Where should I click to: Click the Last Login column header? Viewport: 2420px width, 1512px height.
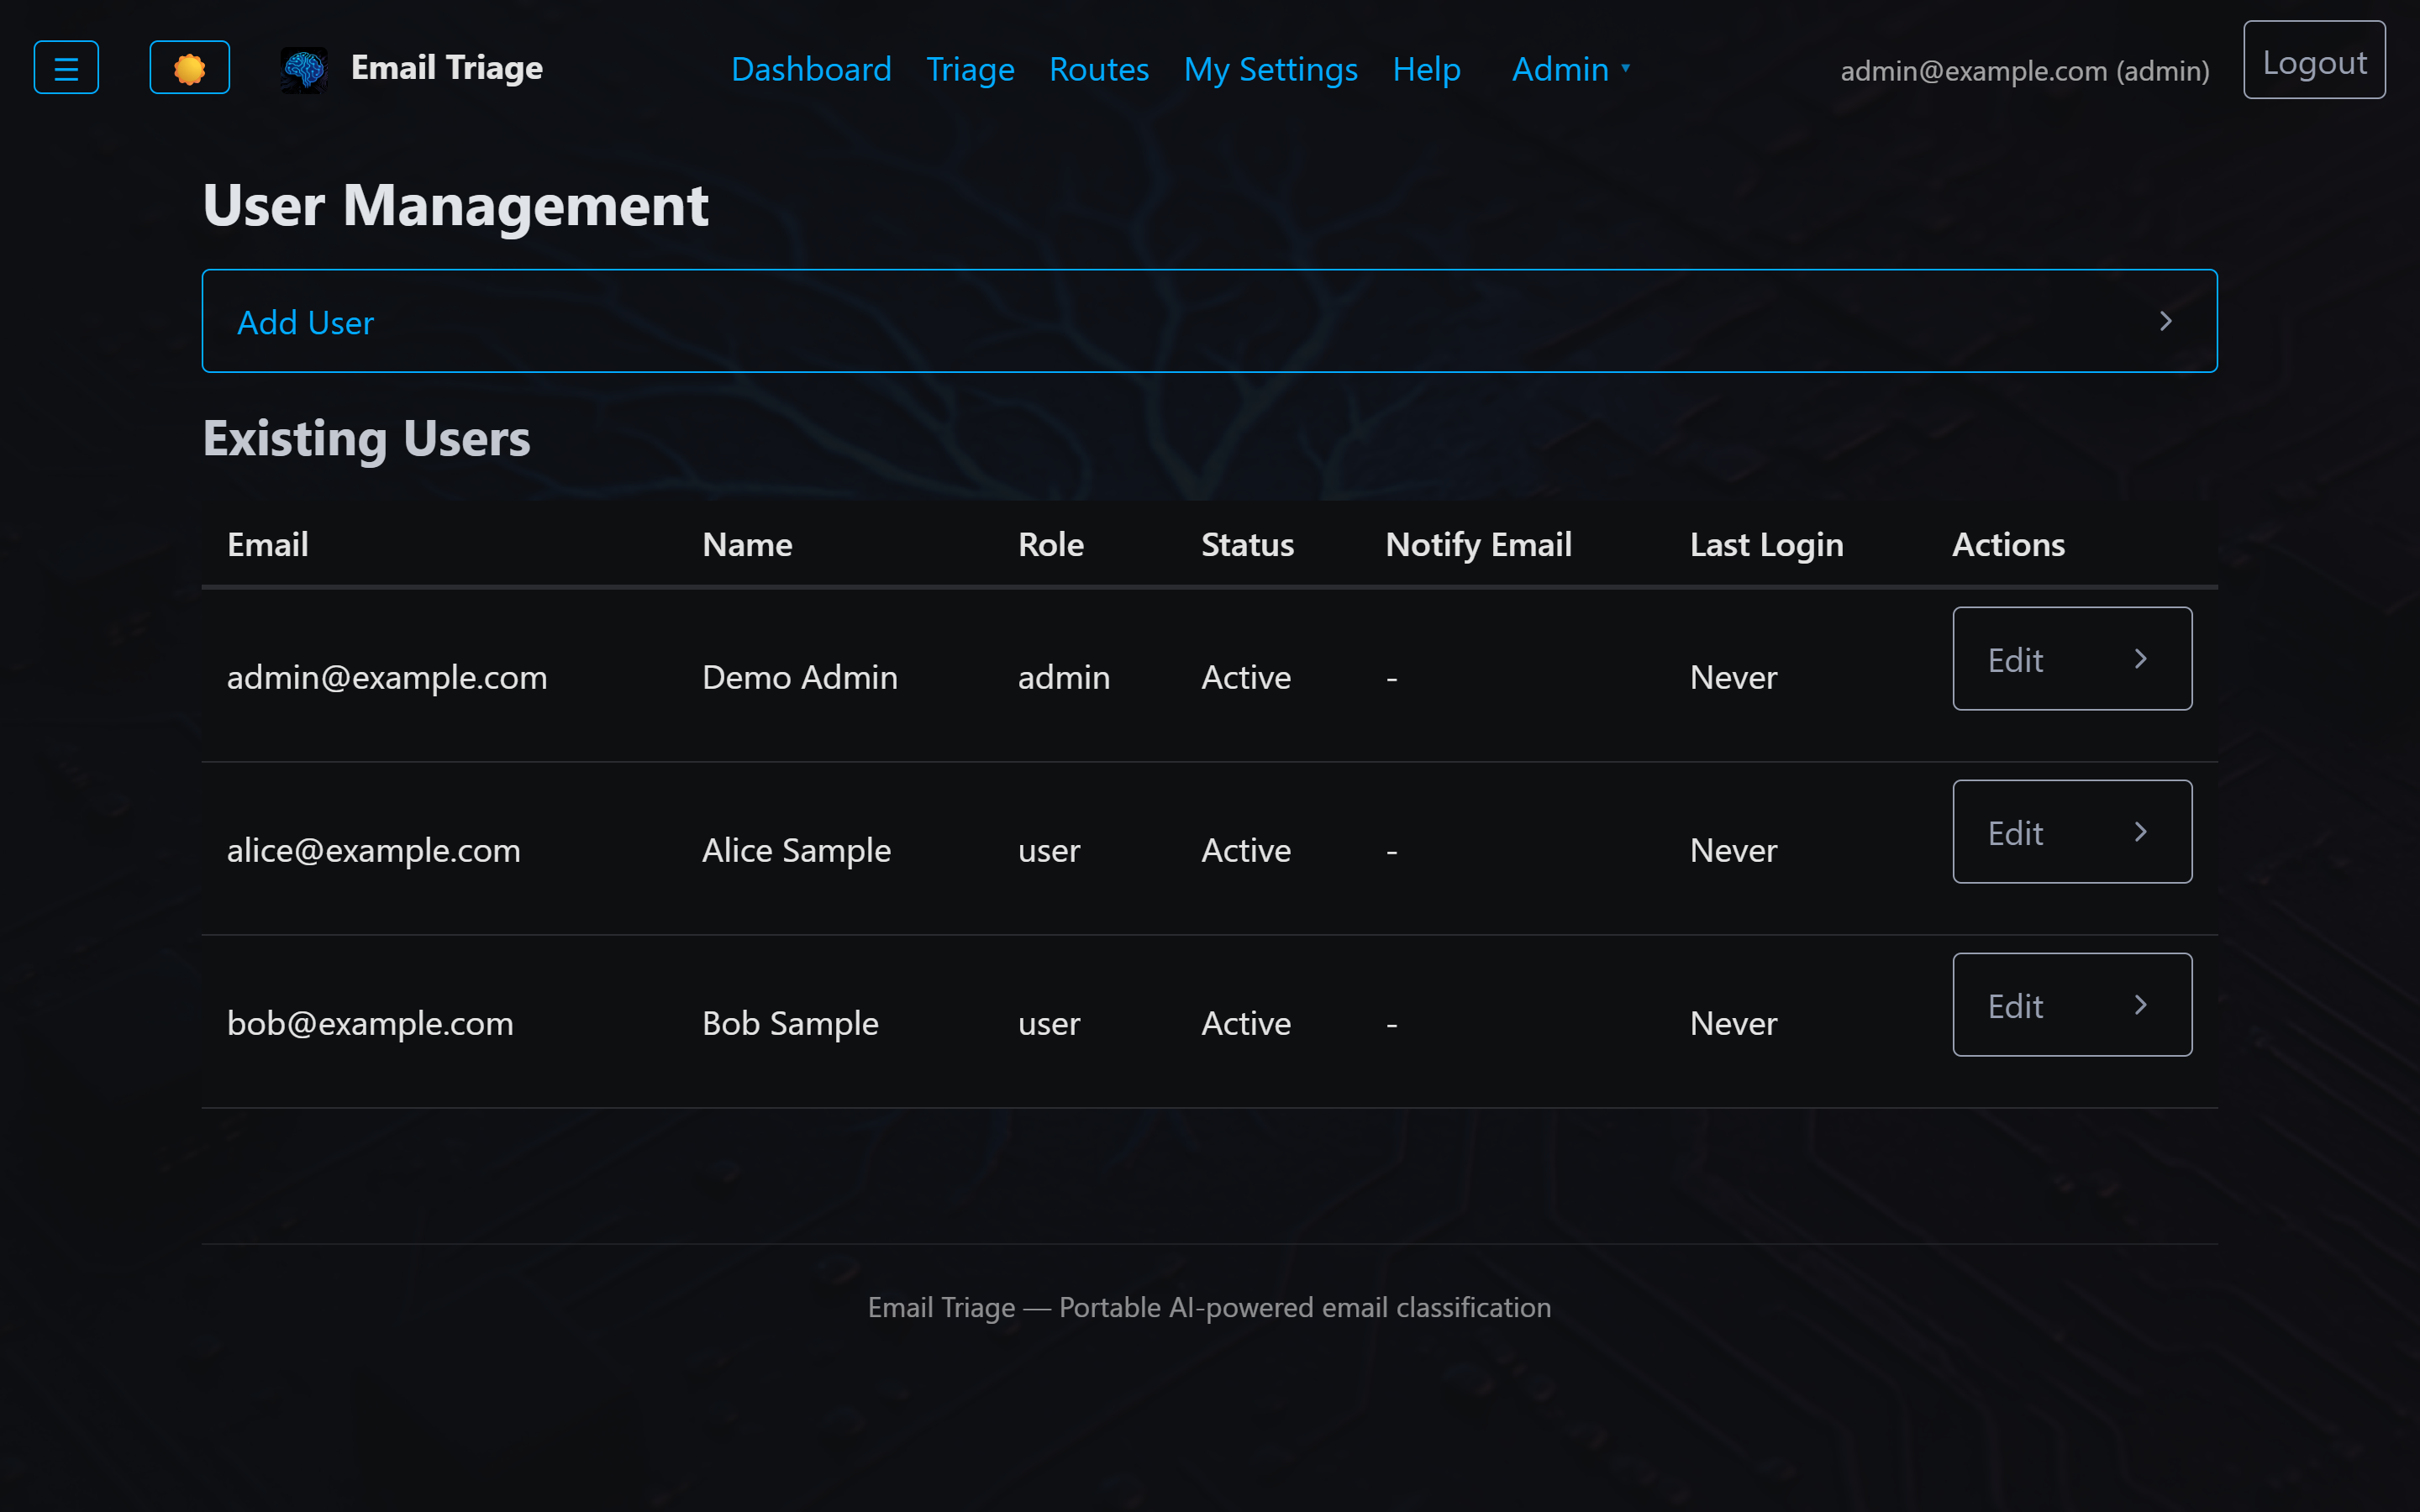(1766, 545)
